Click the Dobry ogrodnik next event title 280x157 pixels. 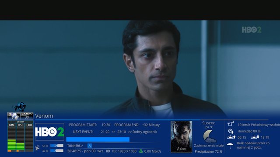click(145, 132)
